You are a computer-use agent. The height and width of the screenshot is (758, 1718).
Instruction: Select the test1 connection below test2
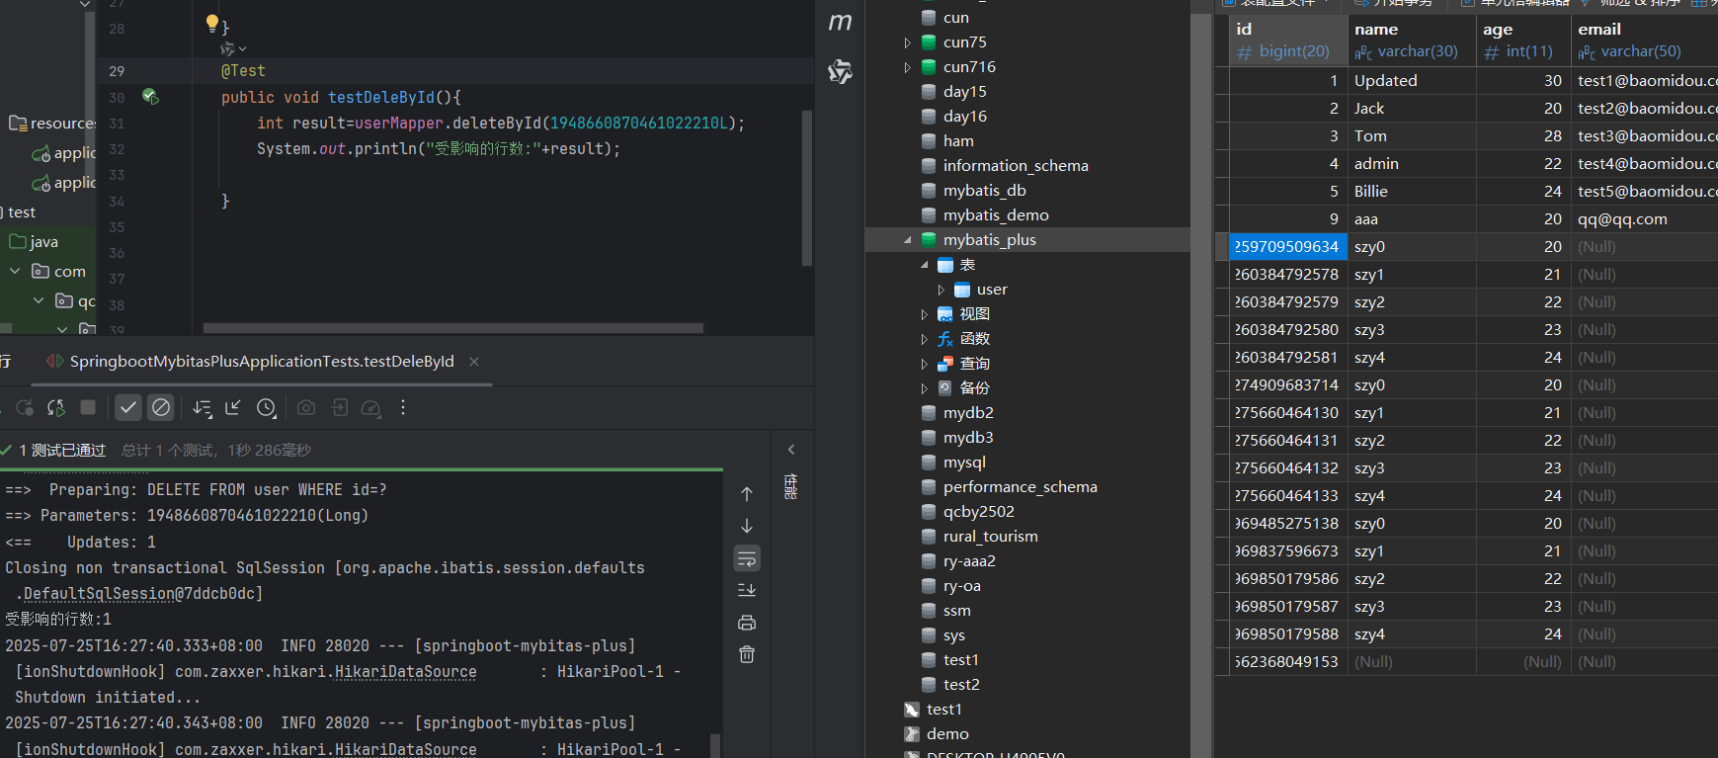click(943, 710)
